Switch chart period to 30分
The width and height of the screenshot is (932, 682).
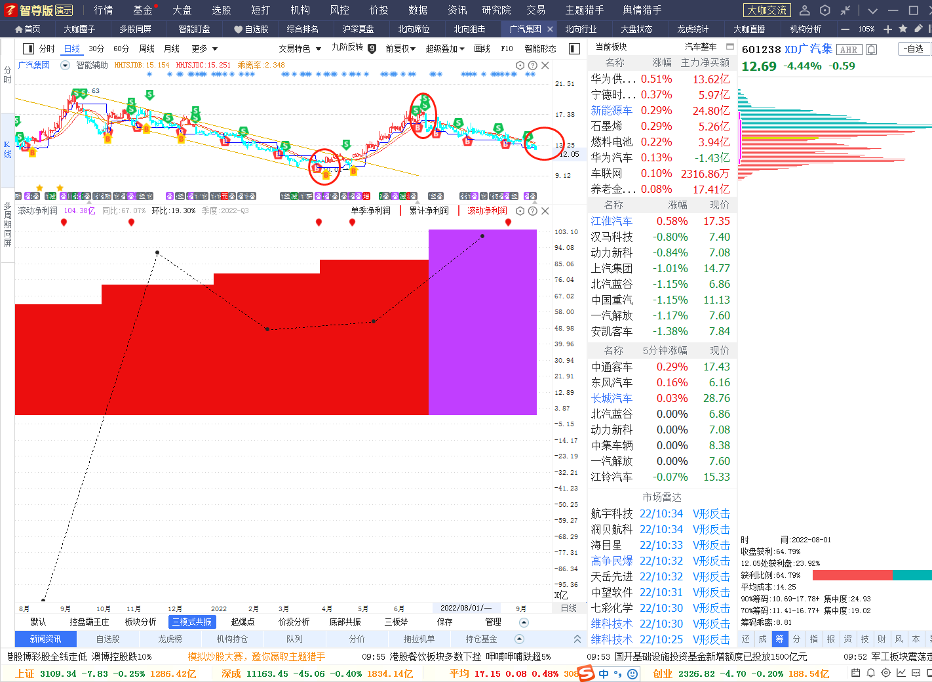pos(96,49)
